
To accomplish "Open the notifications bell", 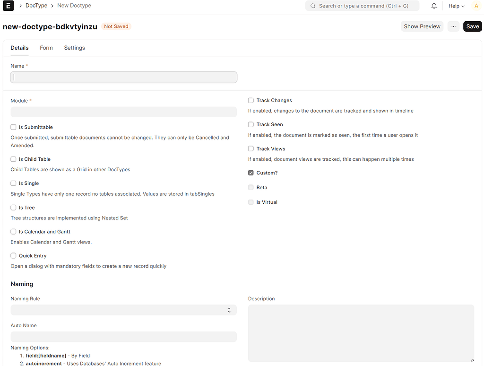I will pyautogui.click(x=434, y=6).
